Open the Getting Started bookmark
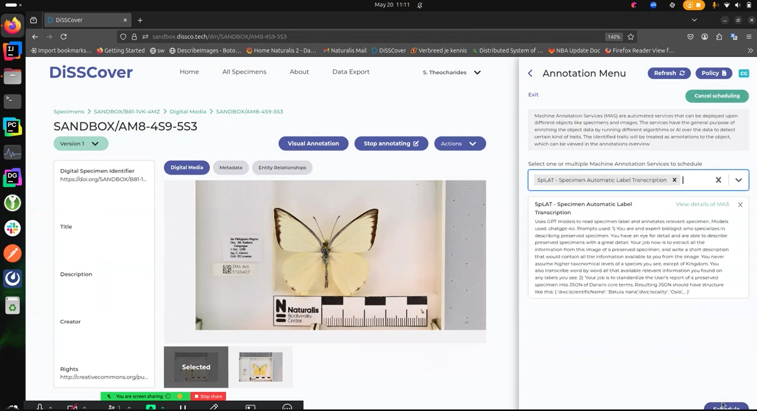This screenshot has width=757, height=411. [x=121, y=50]
